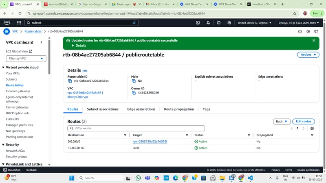Open the tutorials panel icon
The width and height of the screenshot is (326, 183).
[316, 32]
